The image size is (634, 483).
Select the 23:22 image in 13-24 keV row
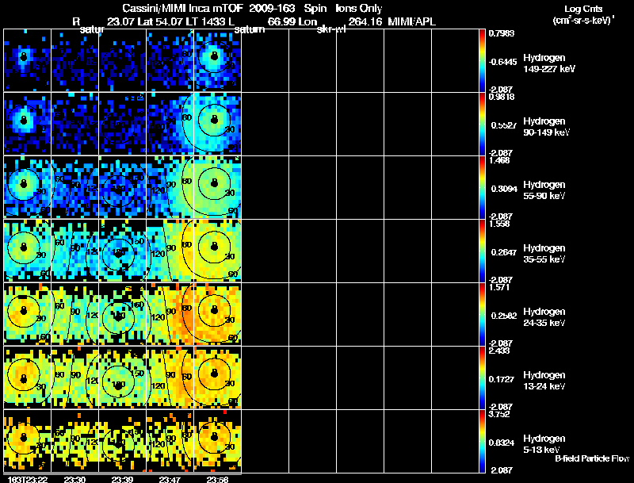point(27,378)
